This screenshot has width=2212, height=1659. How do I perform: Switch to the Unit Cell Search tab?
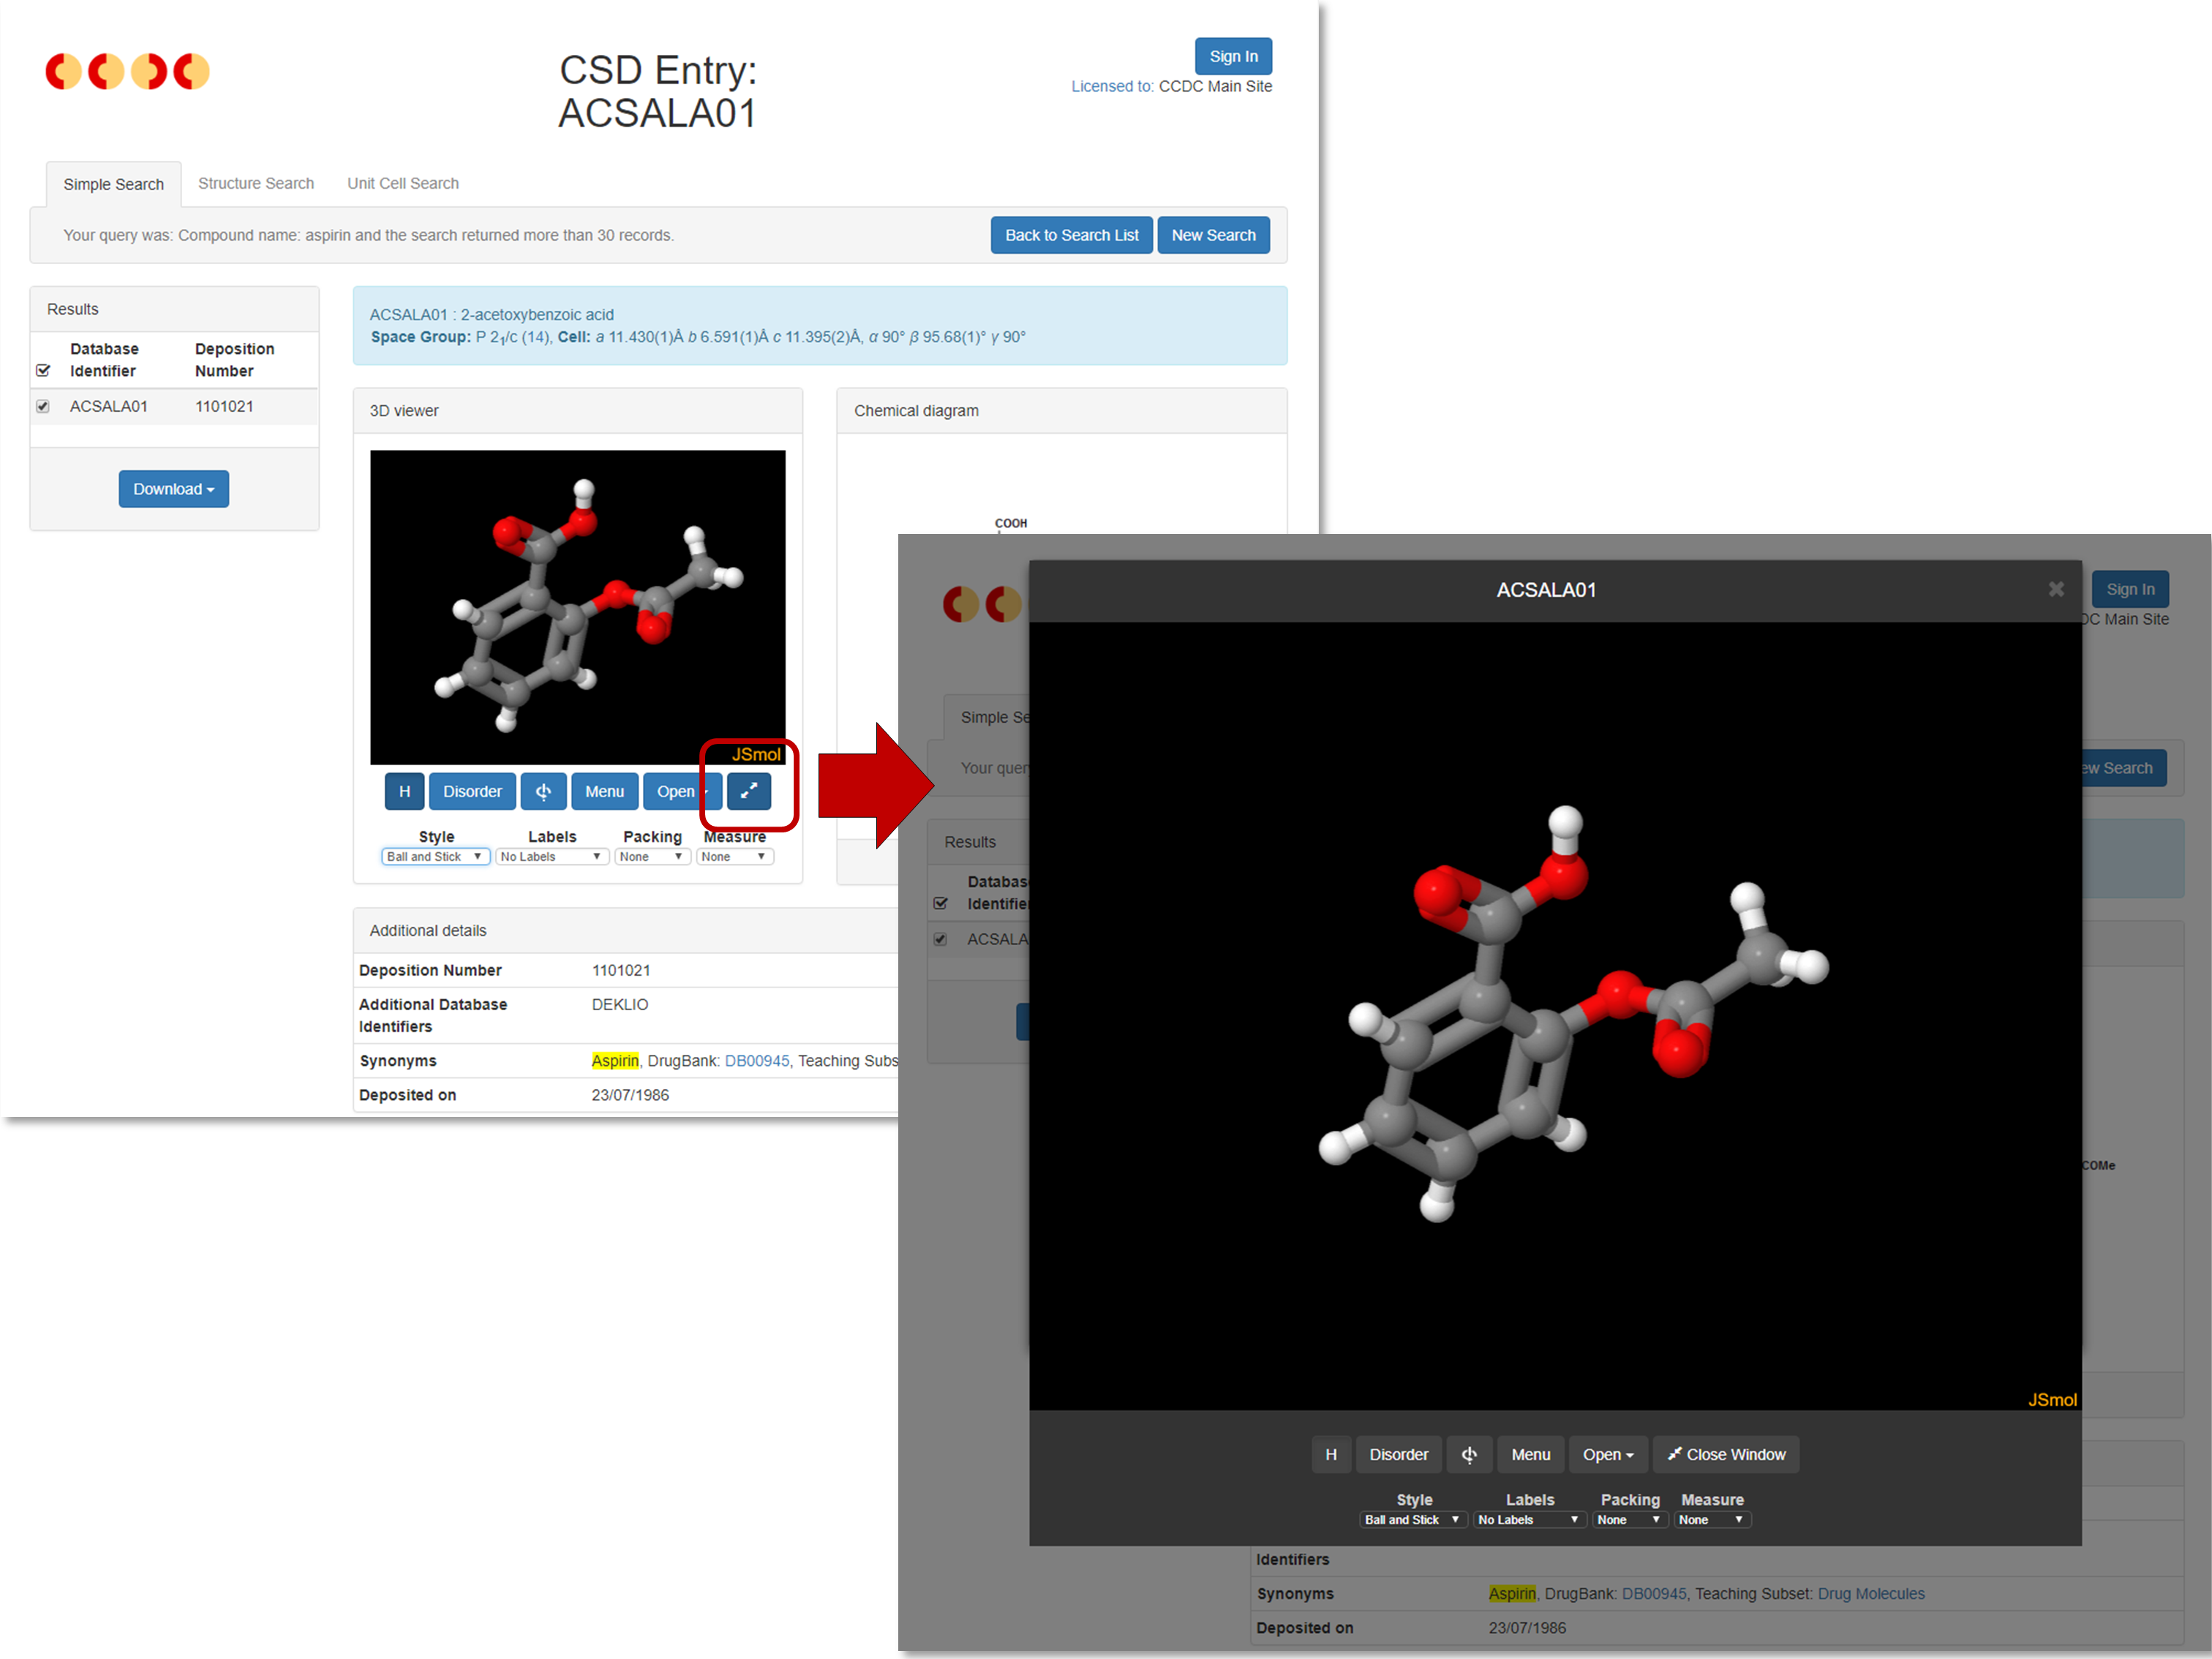click(x=402, y=183)
